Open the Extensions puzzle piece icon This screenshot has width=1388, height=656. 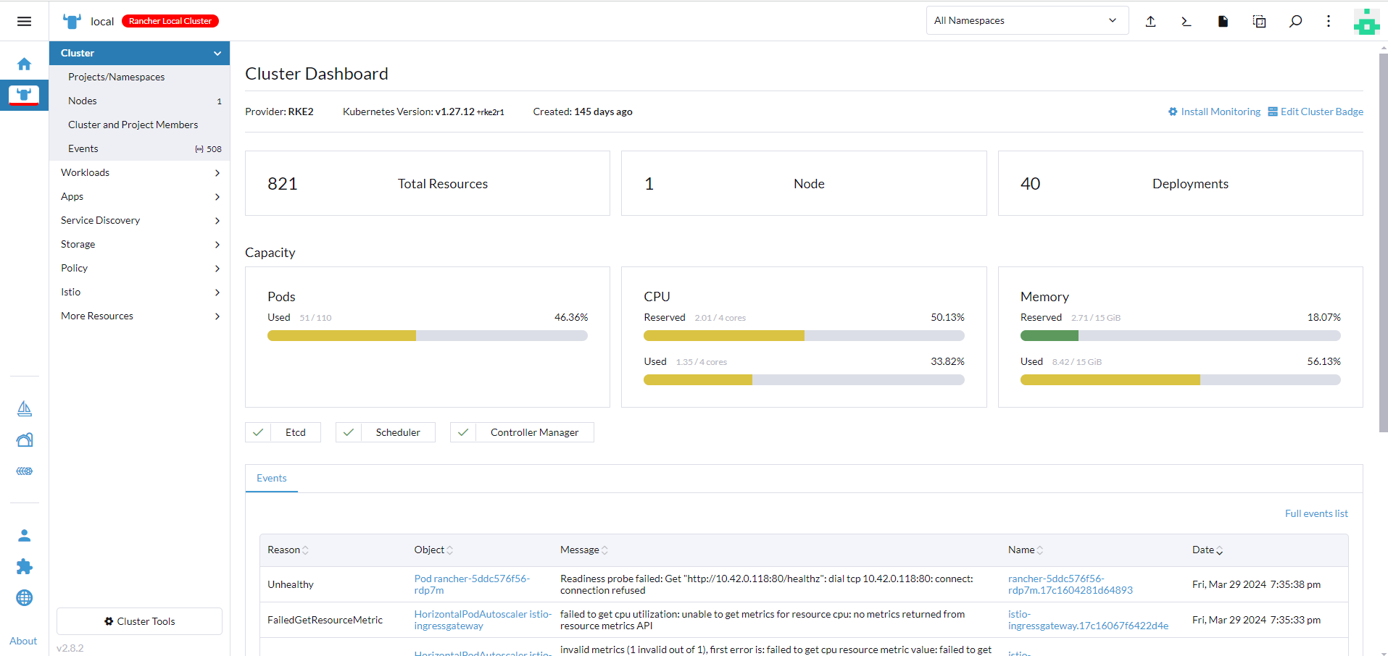point(24,566)
